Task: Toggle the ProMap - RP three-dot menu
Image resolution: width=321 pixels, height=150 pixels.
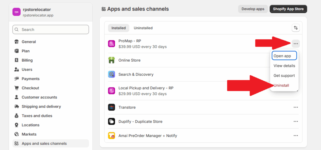Action: coord(296,44)
